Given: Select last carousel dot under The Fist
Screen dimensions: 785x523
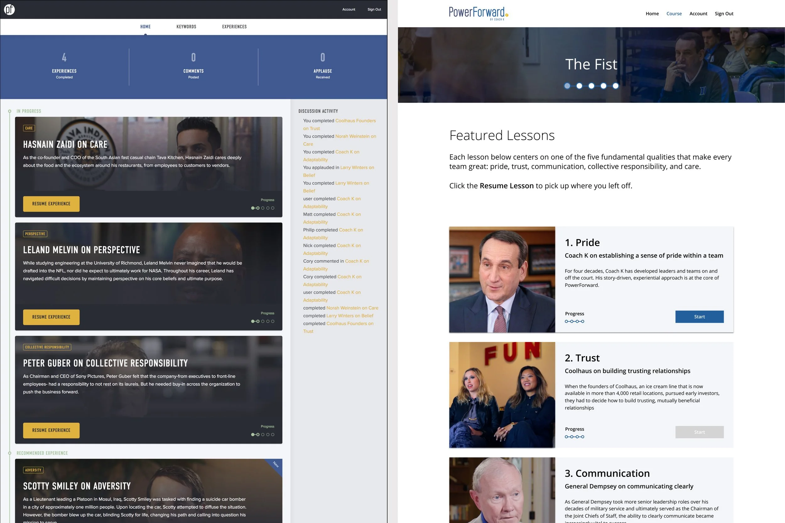Looking at the screenshot, I should pyautogui.click(x=615, y=86).
